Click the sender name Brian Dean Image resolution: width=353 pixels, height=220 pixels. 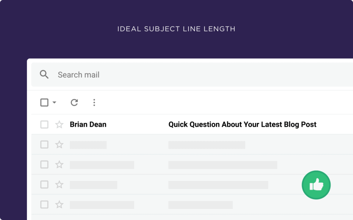click(88, 125)
